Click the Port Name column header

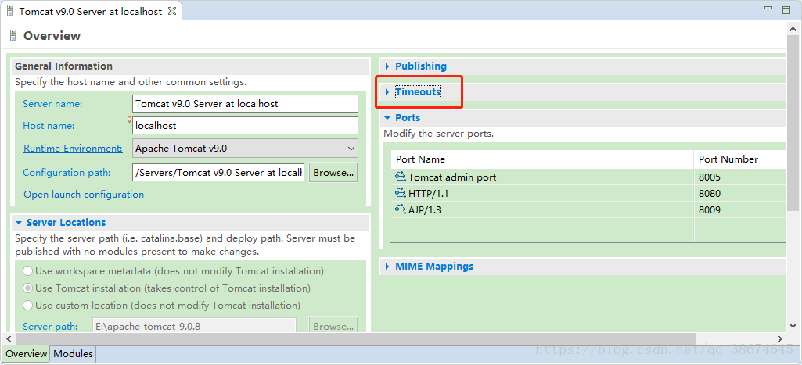(x=541, y=159)
